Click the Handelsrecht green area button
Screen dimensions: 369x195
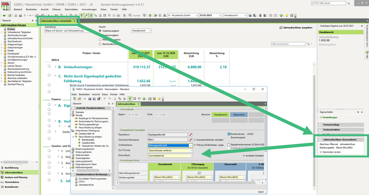(221, 115)
